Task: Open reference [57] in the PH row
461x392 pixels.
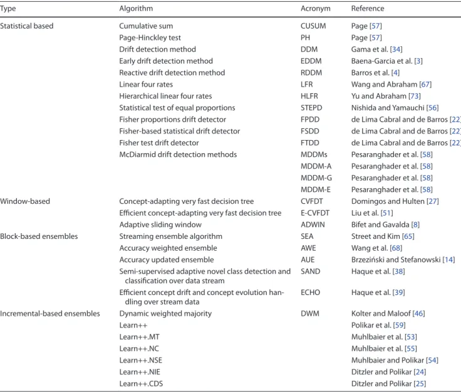Action: tap(375, 38)
